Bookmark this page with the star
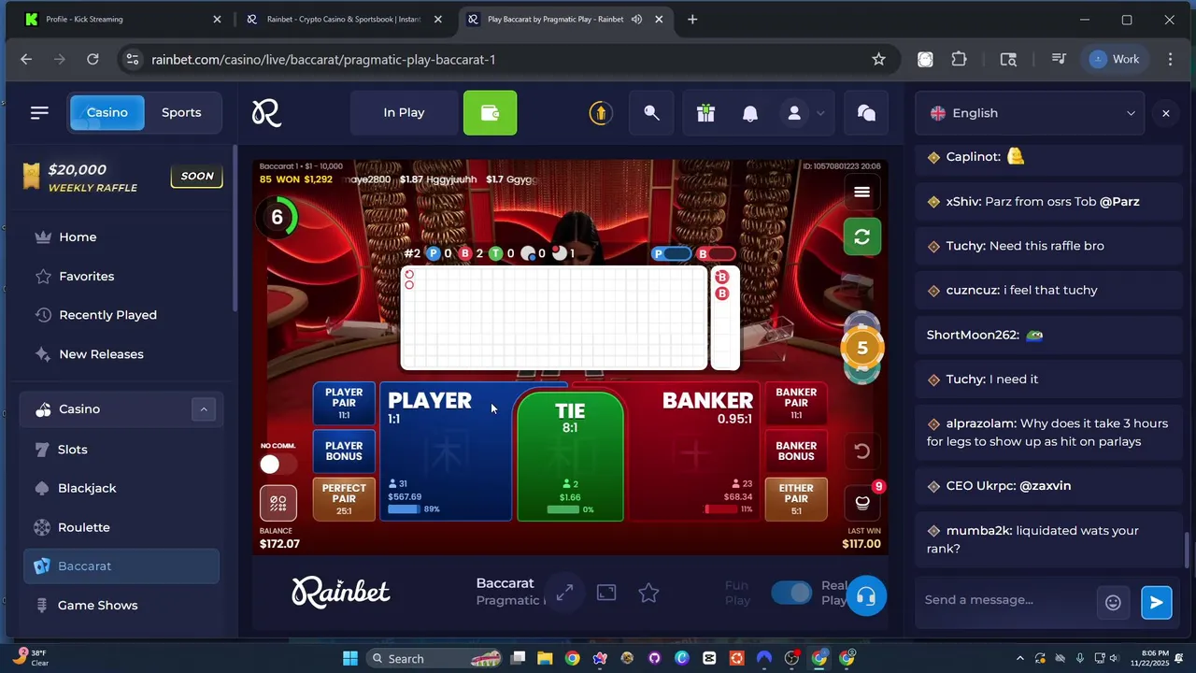 878,59
